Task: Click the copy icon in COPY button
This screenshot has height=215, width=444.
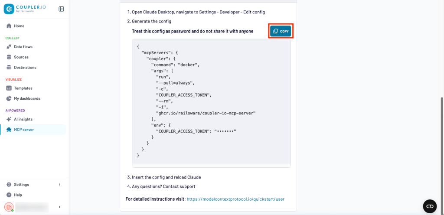Action: (275, 31)
